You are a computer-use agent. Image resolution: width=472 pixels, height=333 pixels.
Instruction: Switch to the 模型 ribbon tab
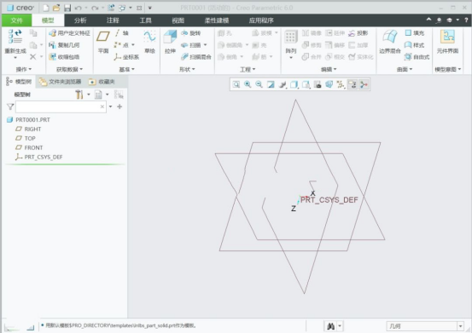(48, 20)
